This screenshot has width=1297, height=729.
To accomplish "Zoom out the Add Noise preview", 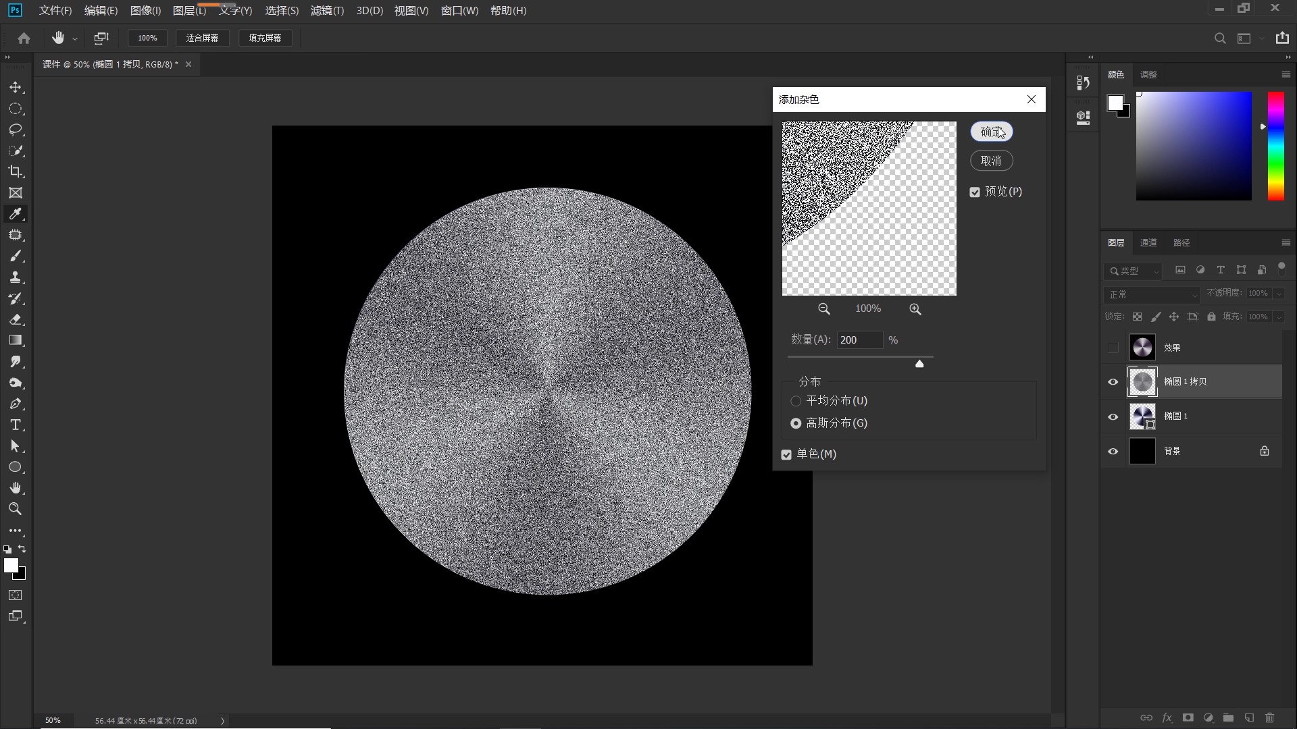I will coord(824,309).
